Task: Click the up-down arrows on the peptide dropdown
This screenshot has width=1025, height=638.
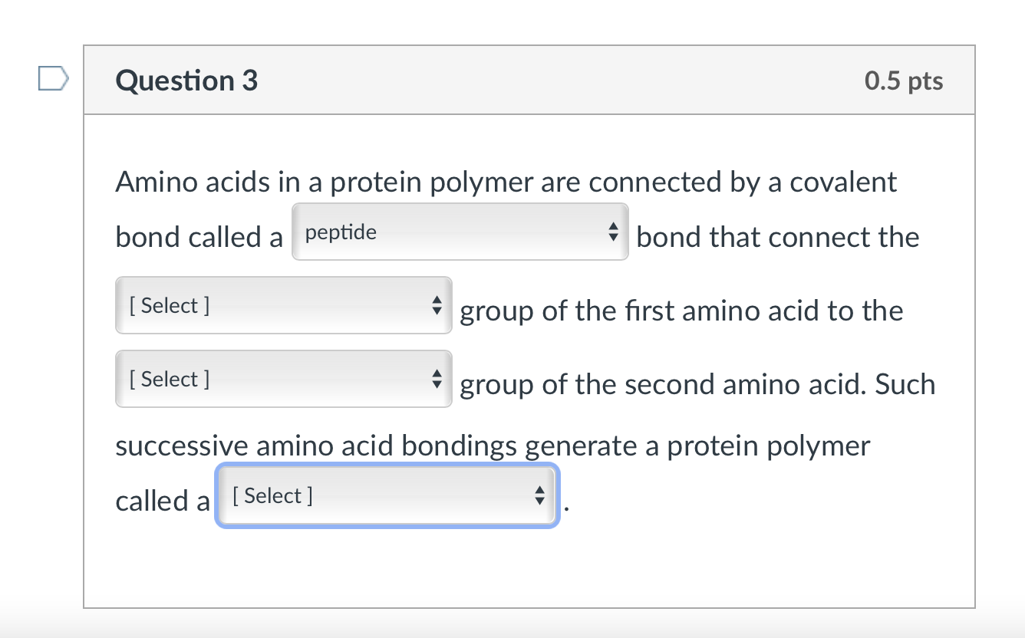Action: pyautogui.click(x=612, y=232)
